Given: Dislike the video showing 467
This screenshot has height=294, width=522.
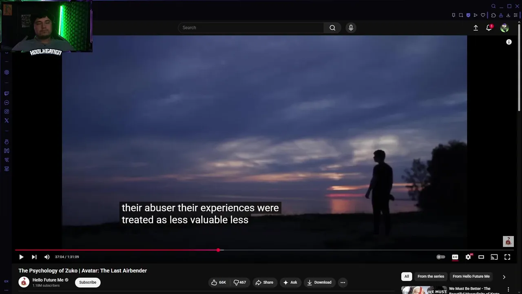Looking at the screenshot, I should (x=240, y=282).
